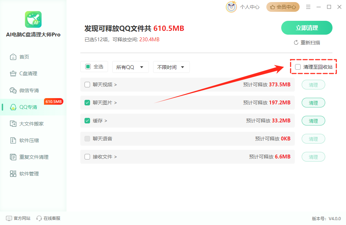Uncheck the 聊天图片 checkbox

[87, 103]
